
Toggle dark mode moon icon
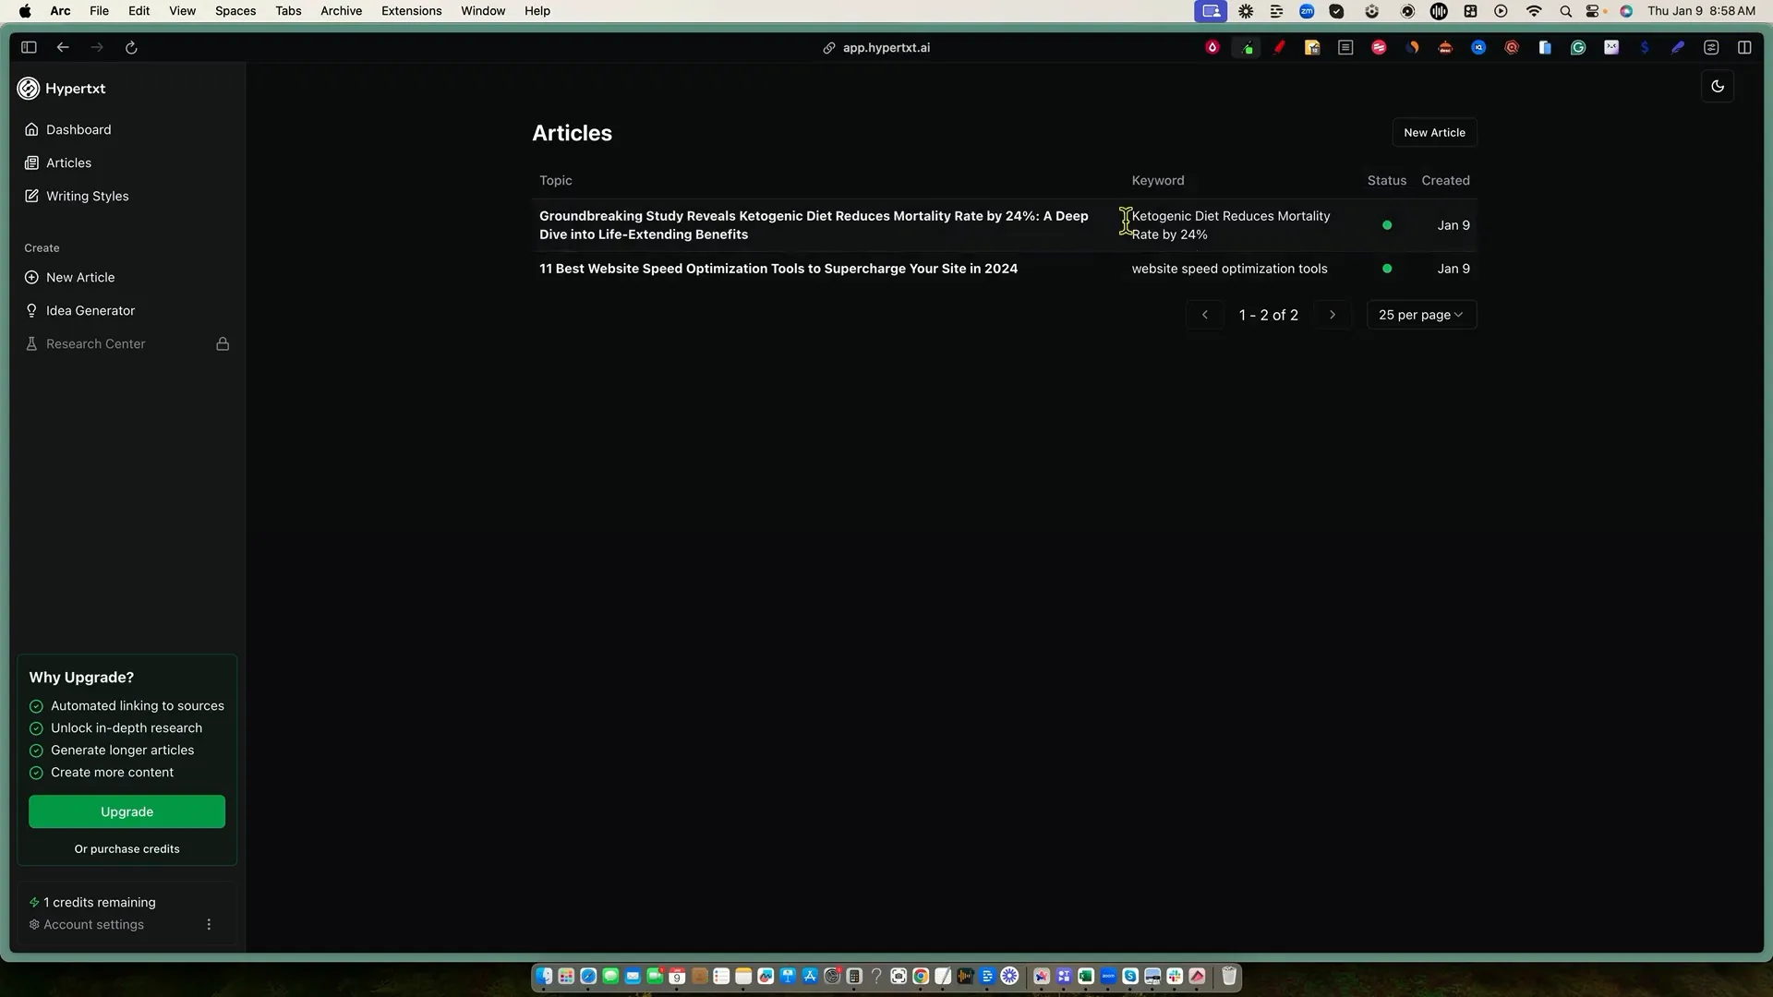pyautogui.click(x=1718, y=87)
